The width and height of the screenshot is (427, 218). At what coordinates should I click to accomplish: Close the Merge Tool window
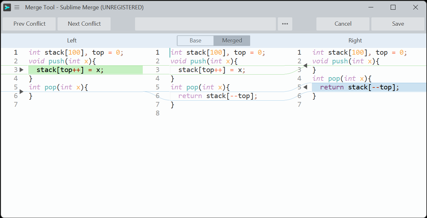point(415,7)
